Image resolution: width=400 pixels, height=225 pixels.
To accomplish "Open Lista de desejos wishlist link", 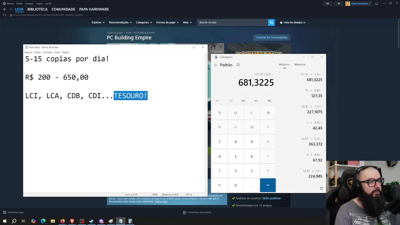I will click(293, 22).
